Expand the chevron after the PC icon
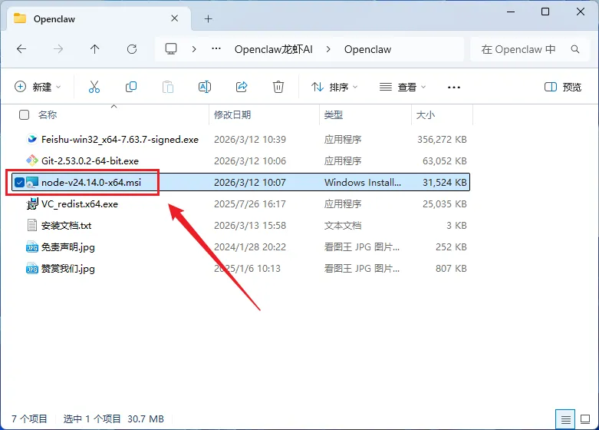This screenshot has height=430, width=599. click(194, 49)
